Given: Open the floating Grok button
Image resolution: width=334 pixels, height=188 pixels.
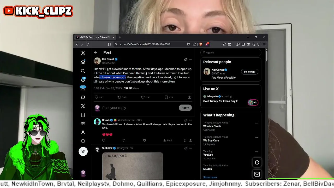Looking at the screenshot, I should 257,163.
